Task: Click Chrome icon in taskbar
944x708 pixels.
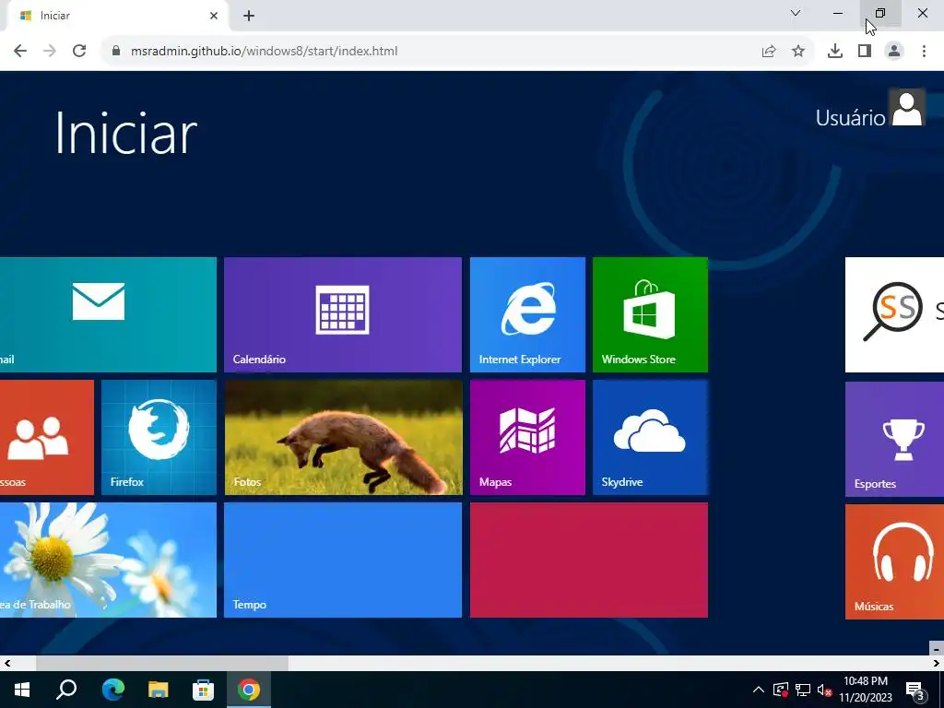Action: (249, 690)
